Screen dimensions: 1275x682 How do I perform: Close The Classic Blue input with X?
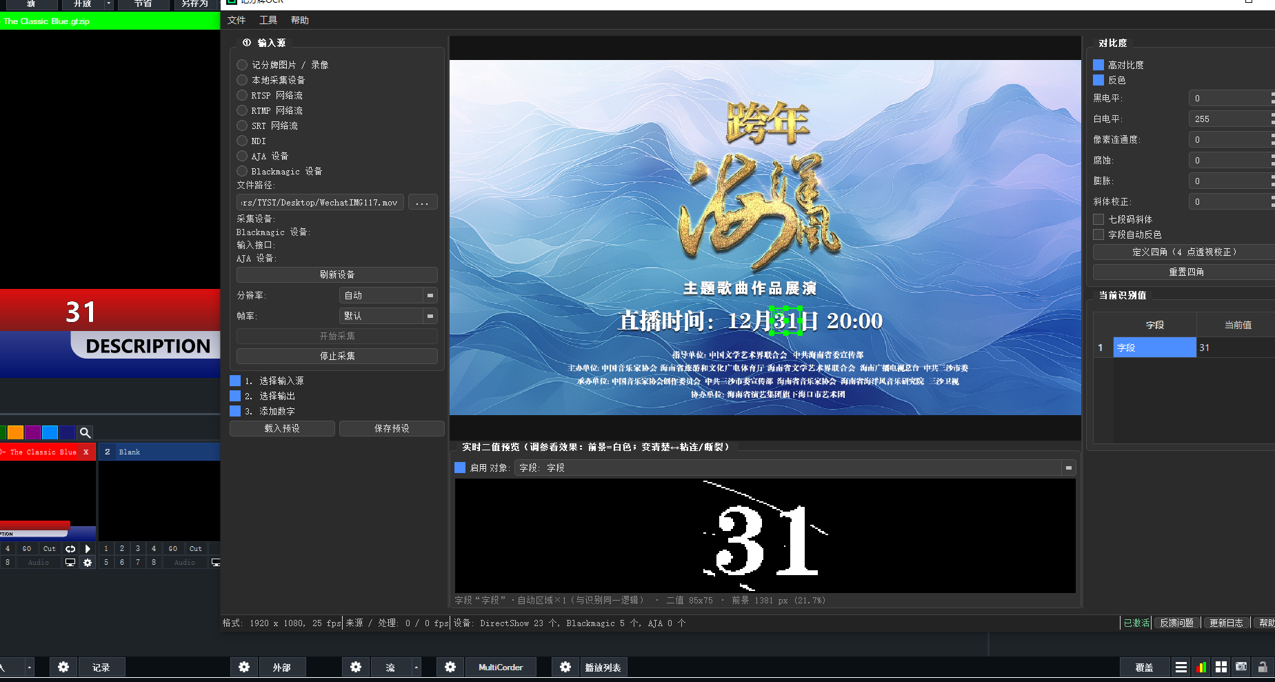click(86, 452)
